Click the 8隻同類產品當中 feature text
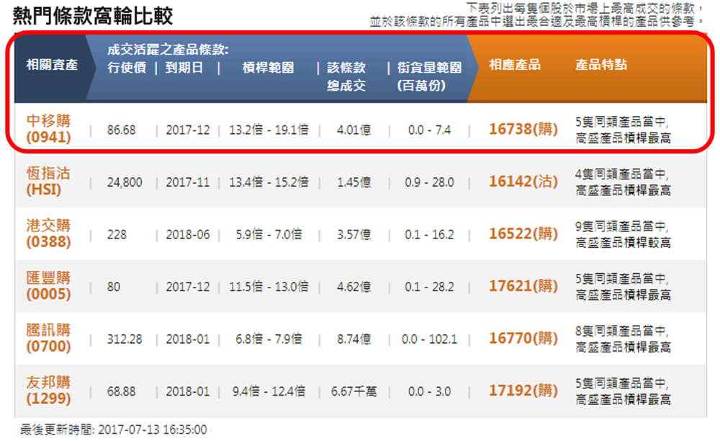 click(622, 331)
